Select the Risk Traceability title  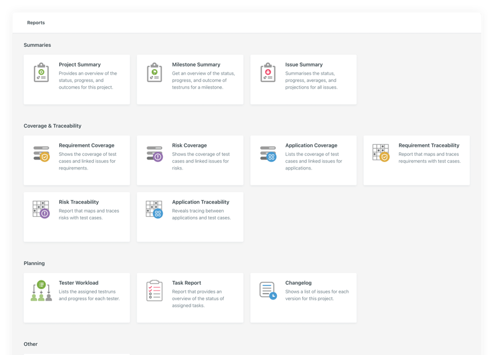point(79,202)
